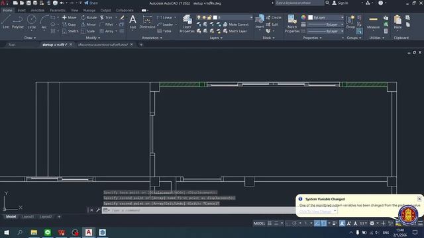Click the keyword search box

click(x=299, y=3)
